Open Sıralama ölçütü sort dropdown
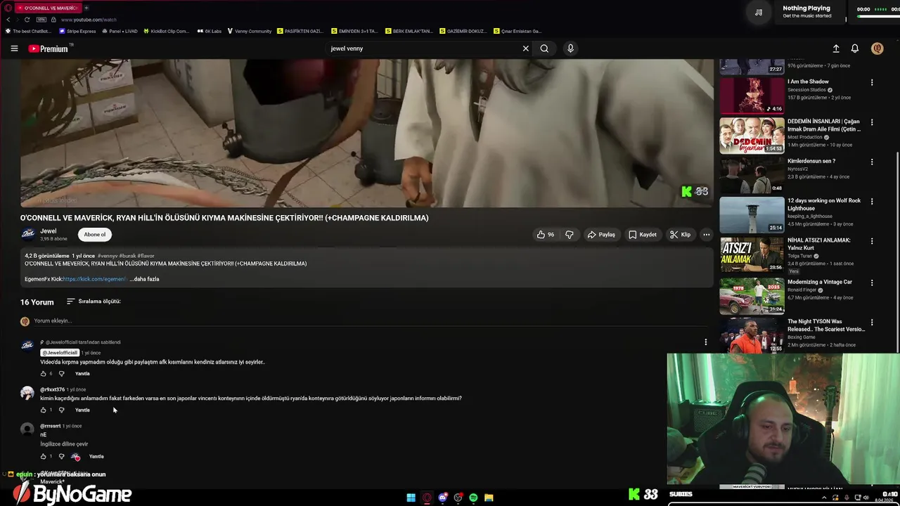 [94, 301]
